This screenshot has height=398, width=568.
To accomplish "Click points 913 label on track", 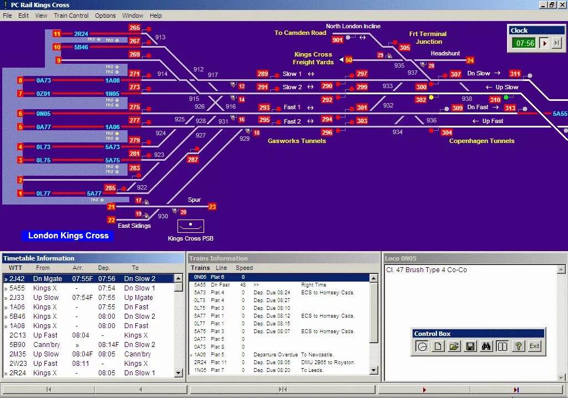I will click(x=160, y=37).
